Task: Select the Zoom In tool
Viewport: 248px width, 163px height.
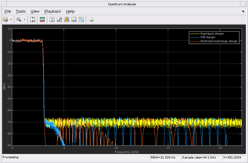Action: [x=19, y=19]
